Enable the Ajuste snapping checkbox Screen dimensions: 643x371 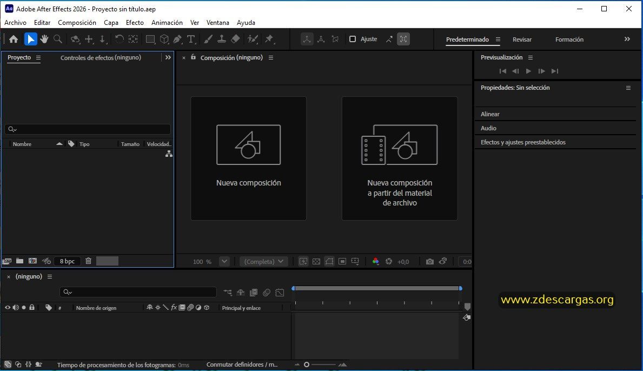352,39
